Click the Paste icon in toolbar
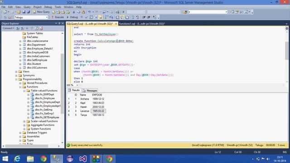The height and width of the screenshot is (163, 290). point(83,12)
